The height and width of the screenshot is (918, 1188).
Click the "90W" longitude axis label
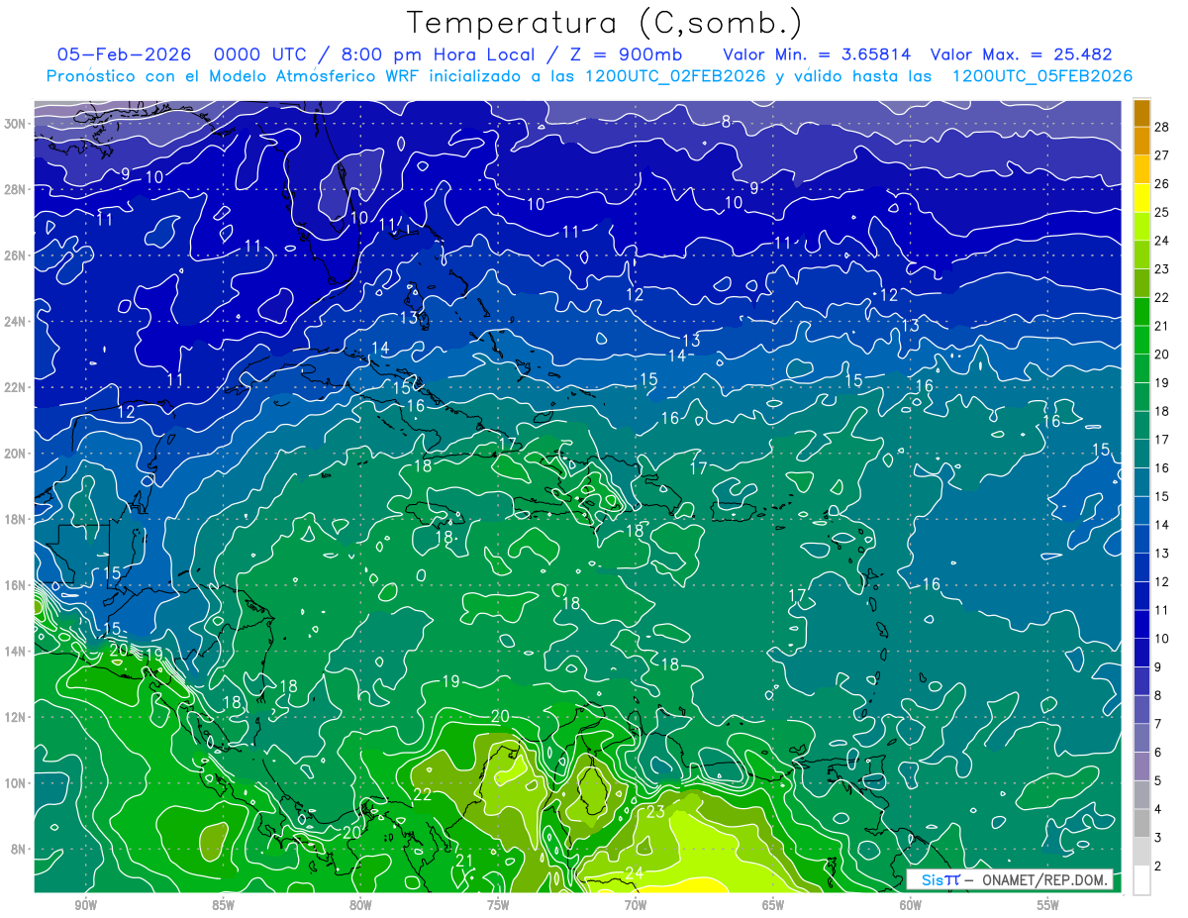click(85, 905)
